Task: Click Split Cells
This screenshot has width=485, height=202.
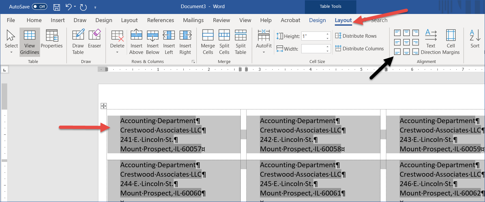Action: tap(224, 42)
